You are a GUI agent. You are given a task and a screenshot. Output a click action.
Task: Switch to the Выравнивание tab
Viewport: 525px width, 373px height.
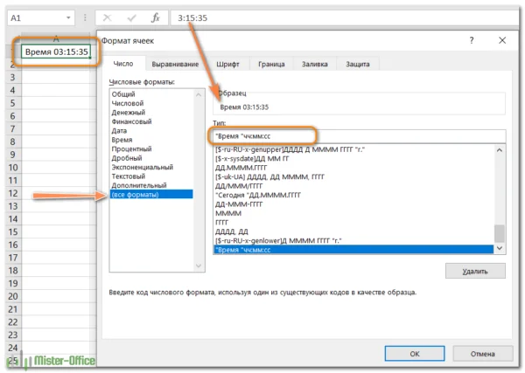pos(175,64)
